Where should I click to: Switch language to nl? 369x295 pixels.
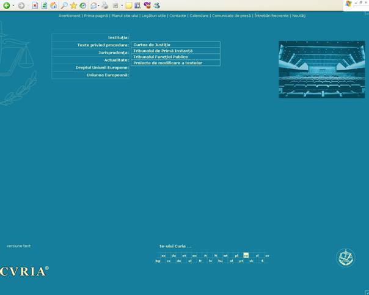[232, 261]
